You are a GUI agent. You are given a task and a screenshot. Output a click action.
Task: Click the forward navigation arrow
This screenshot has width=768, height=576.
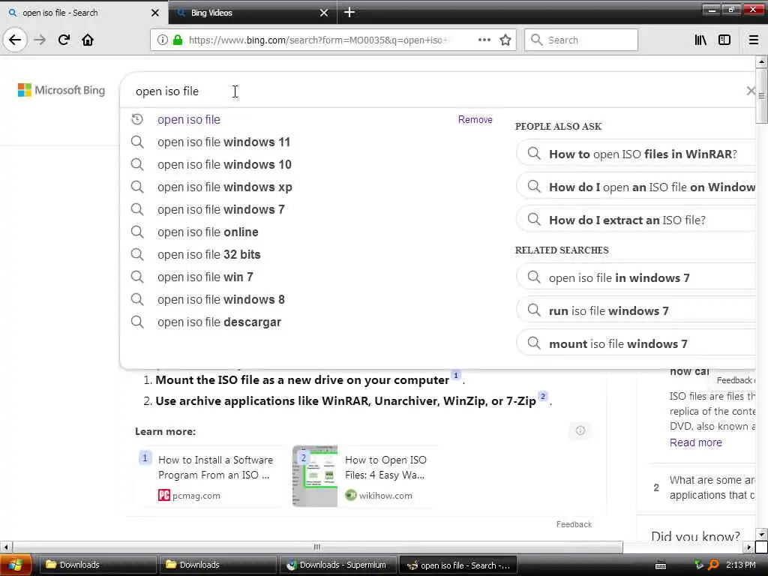[x=40, y=40]
